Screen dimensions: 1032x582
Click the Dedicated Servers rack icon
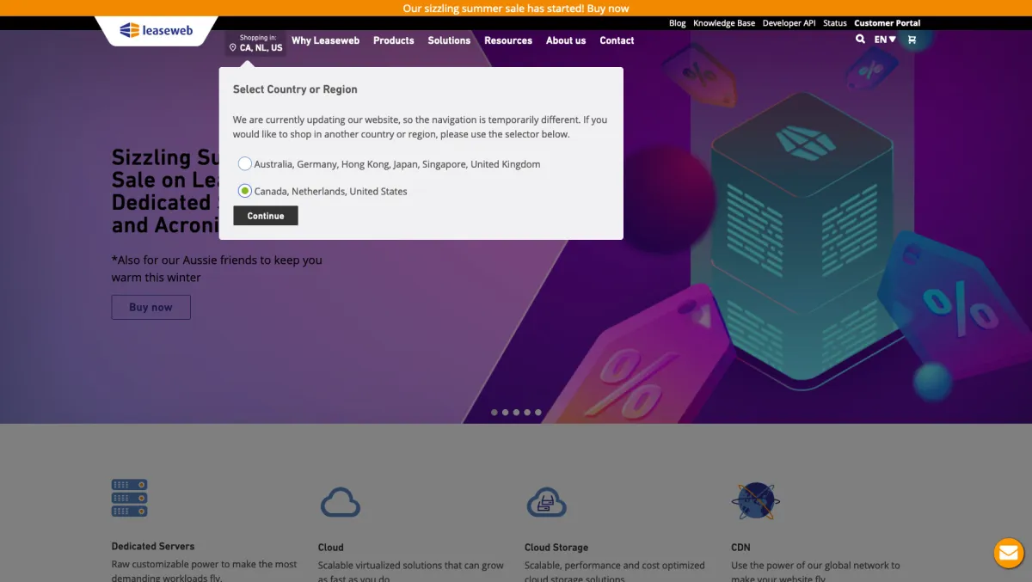click(129, 499)
